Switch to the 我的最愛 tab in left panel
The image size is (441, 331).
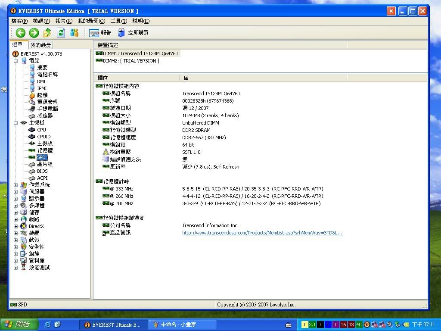(x=41, y=45)
